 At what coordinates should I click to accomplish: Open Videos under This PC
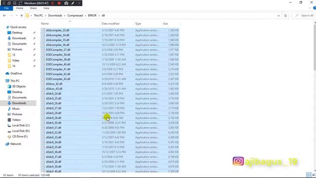(16, 120)
